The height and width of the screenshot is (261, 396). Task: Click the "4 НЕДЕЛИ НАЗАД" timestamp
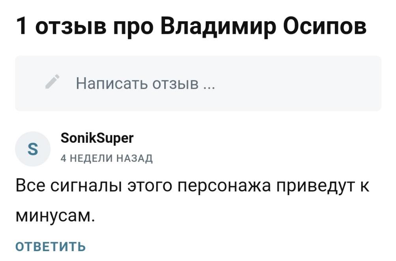coord(106,158)
